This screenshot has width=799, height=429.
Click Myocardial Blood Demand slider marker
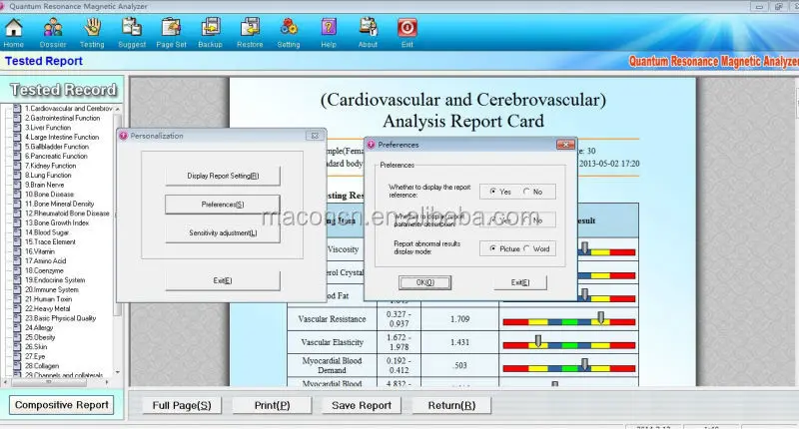tap(585, 364)
